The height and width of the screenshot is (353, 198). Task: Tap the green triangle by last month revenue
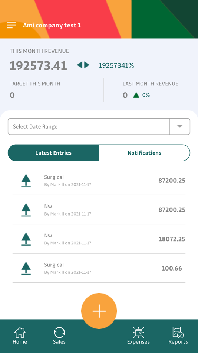click(136, 95)
